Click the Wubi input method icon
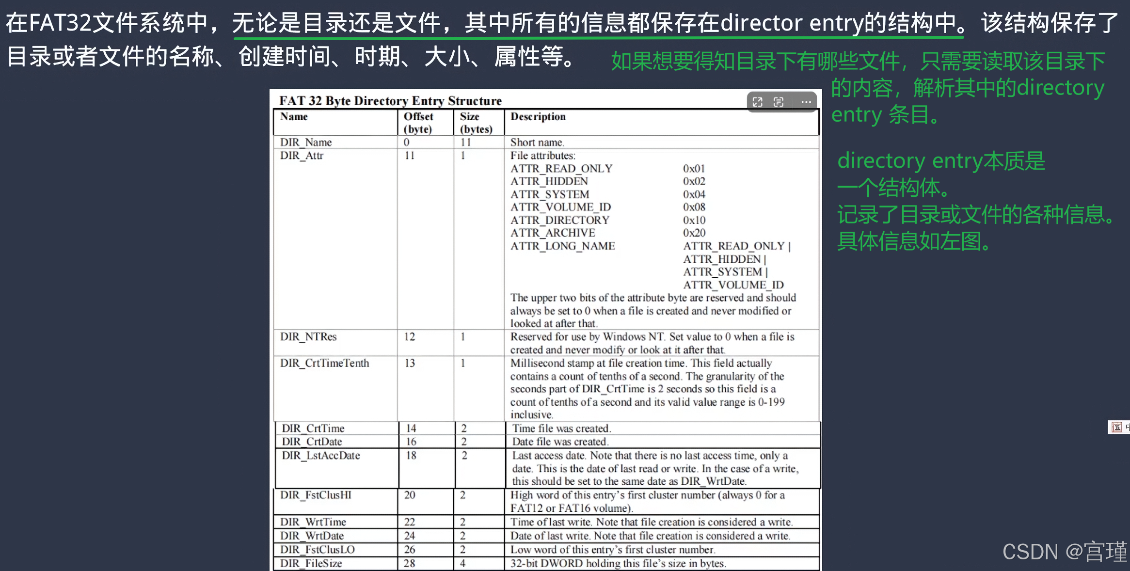The height and width of the screenshot is (571, 1130). pyautogui.click(x=1117, y=427)
